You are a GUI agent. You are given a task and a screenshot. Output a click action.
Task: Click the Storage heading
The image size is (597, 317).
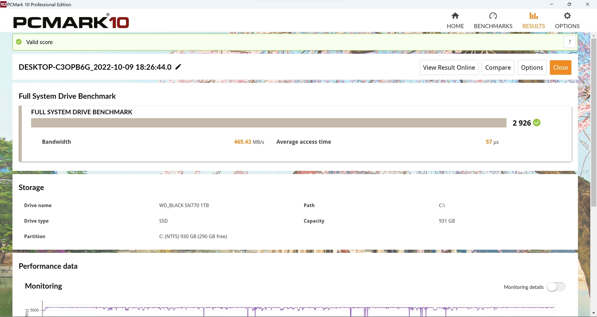point(31,187)
